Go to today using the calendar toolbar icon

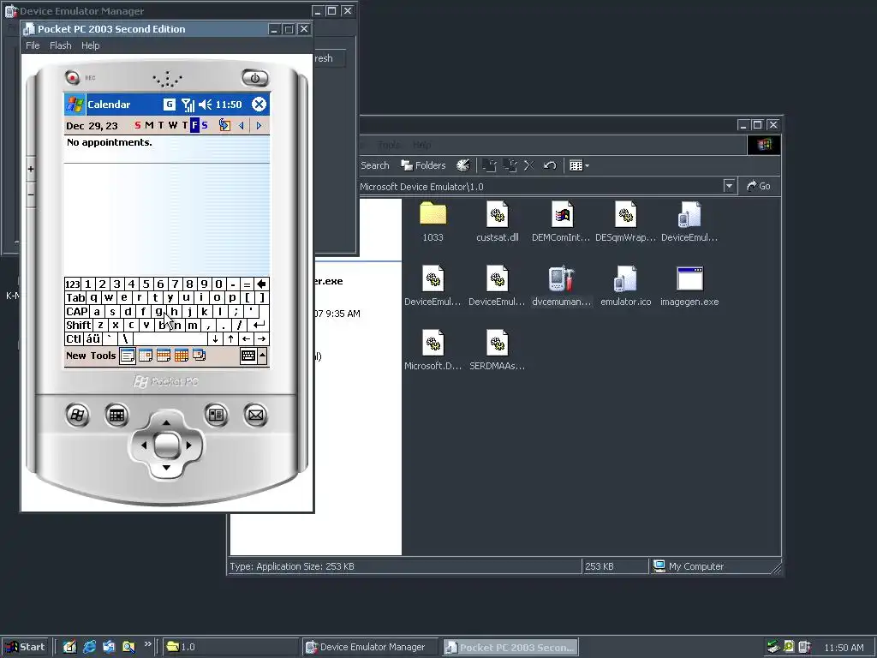224,125
